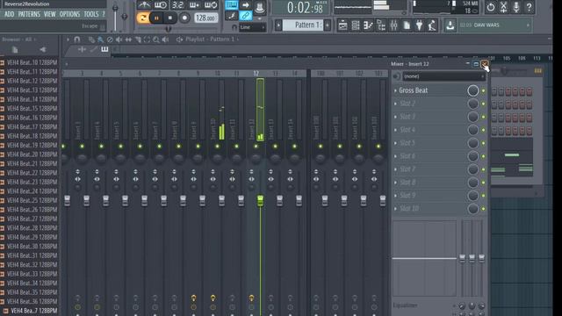Open the Mixer view icon

pyautogui.click(x=393, y=25)
